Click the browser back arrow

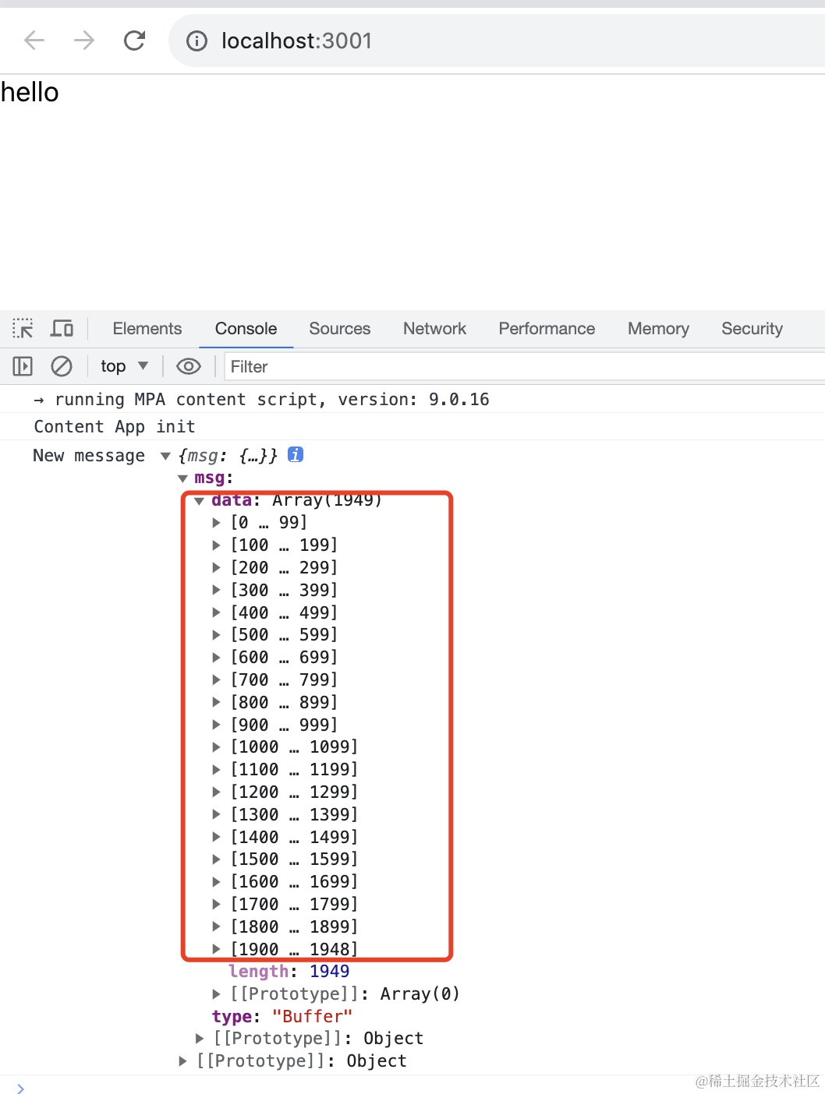tap(34, 40)
